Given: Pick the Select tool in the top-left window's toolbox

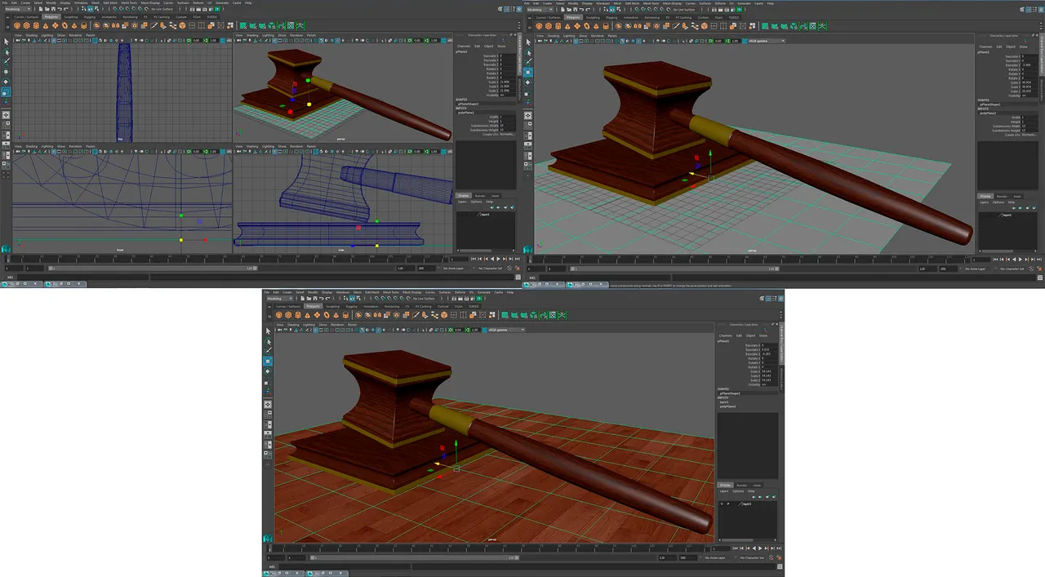Looking at the screenshot, I should click(x=6, y=42).
